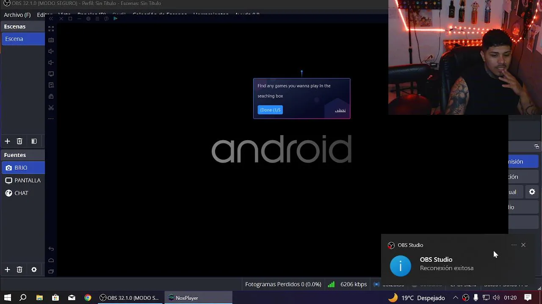Click NoxPlayer volume down icon
The height and width of the screenshot is (304, 542).
point(51,62)
